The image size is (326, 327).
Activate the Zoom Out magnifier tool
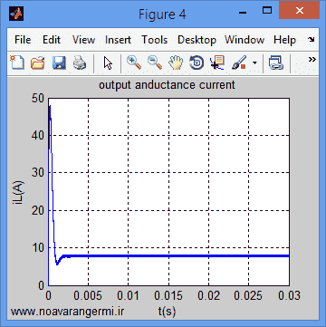(x=155, y=63)
